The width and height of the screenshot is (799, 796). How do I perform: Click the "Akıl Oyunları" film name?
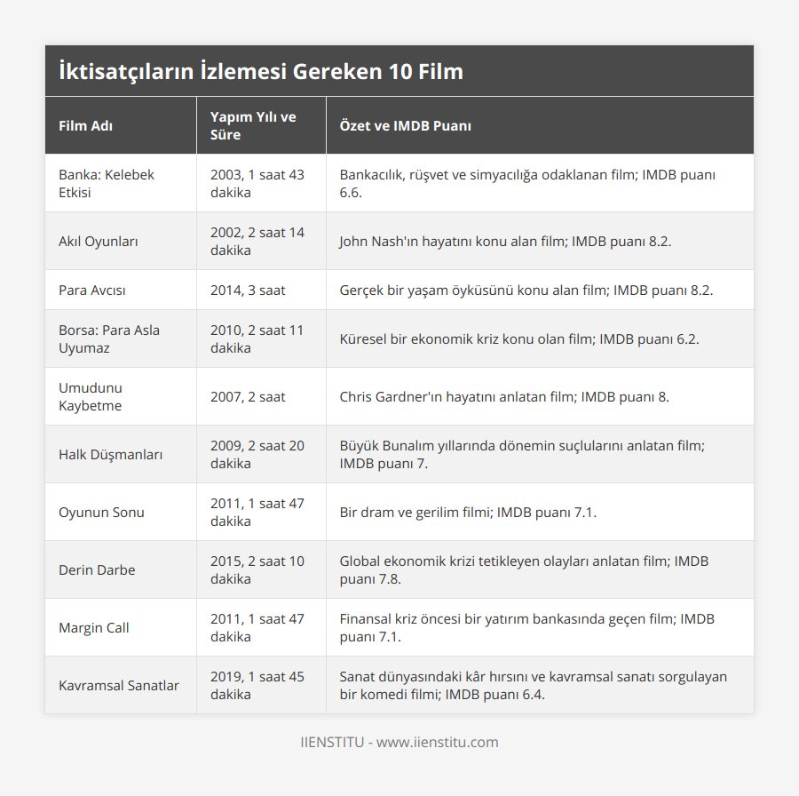pos(98,241)
